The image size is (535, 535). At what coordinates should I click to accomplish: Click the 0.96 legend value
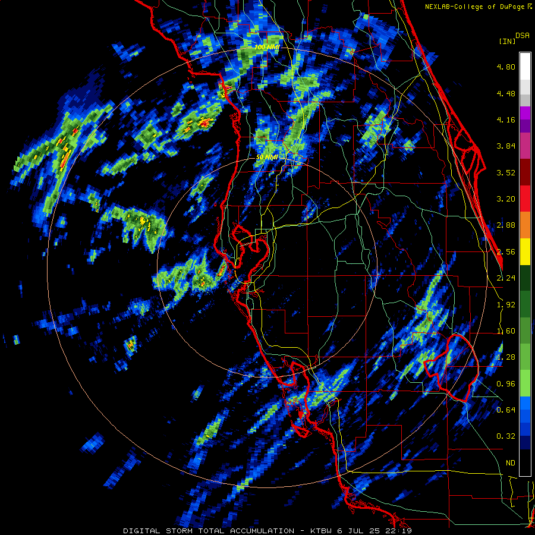pyautogui.click(x=506, y=384)
